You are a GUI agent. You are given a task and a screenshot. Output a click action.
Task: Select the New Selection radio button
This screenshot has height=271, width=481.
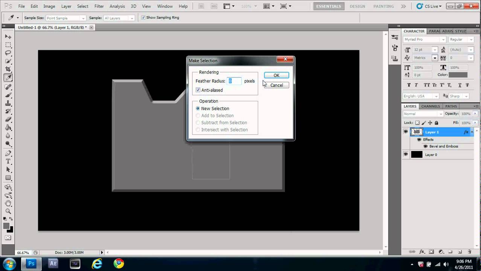point(198,108)
